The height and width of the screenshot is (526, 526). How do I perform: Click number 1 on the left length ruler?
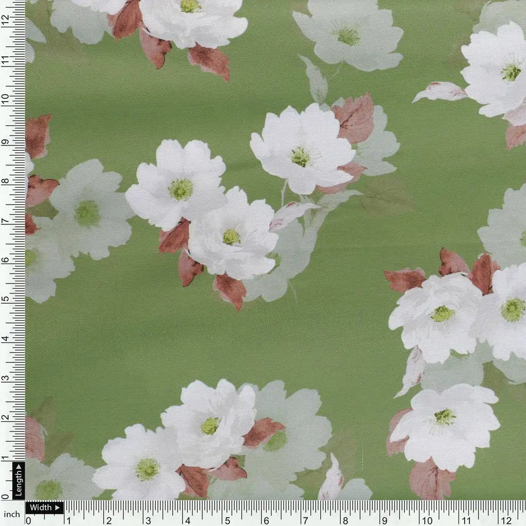[x=5, y=458]
